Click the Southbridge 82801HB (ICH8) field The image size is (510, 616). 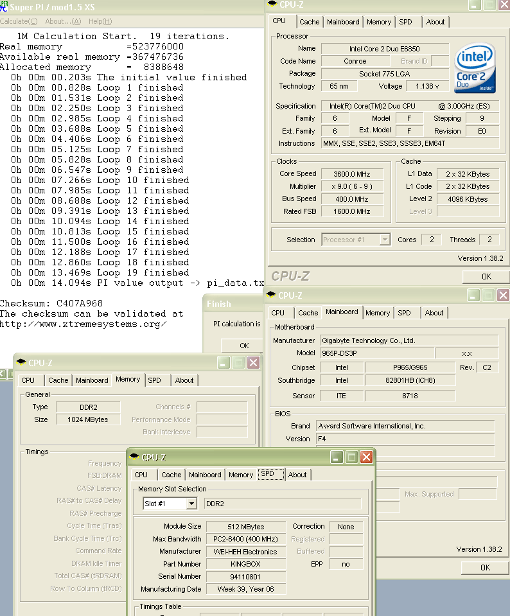click(410, 380)
